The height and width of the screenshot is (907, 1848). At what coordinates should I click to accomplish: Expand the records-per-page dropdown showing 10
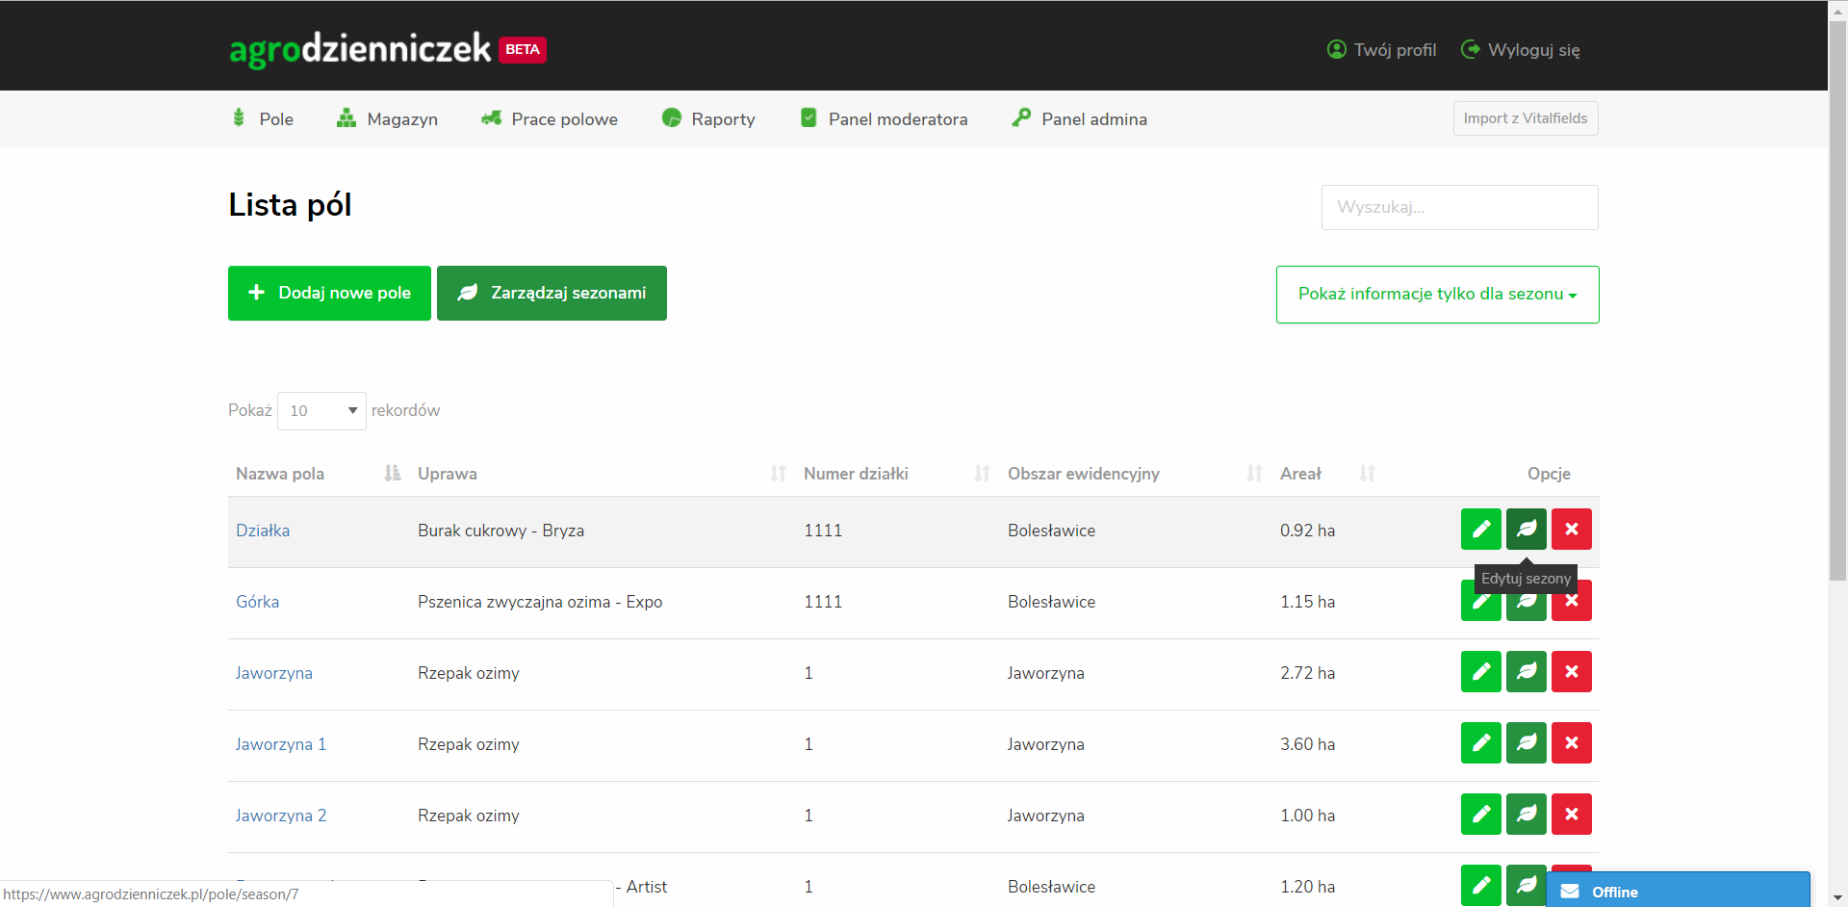click(321, 411)
